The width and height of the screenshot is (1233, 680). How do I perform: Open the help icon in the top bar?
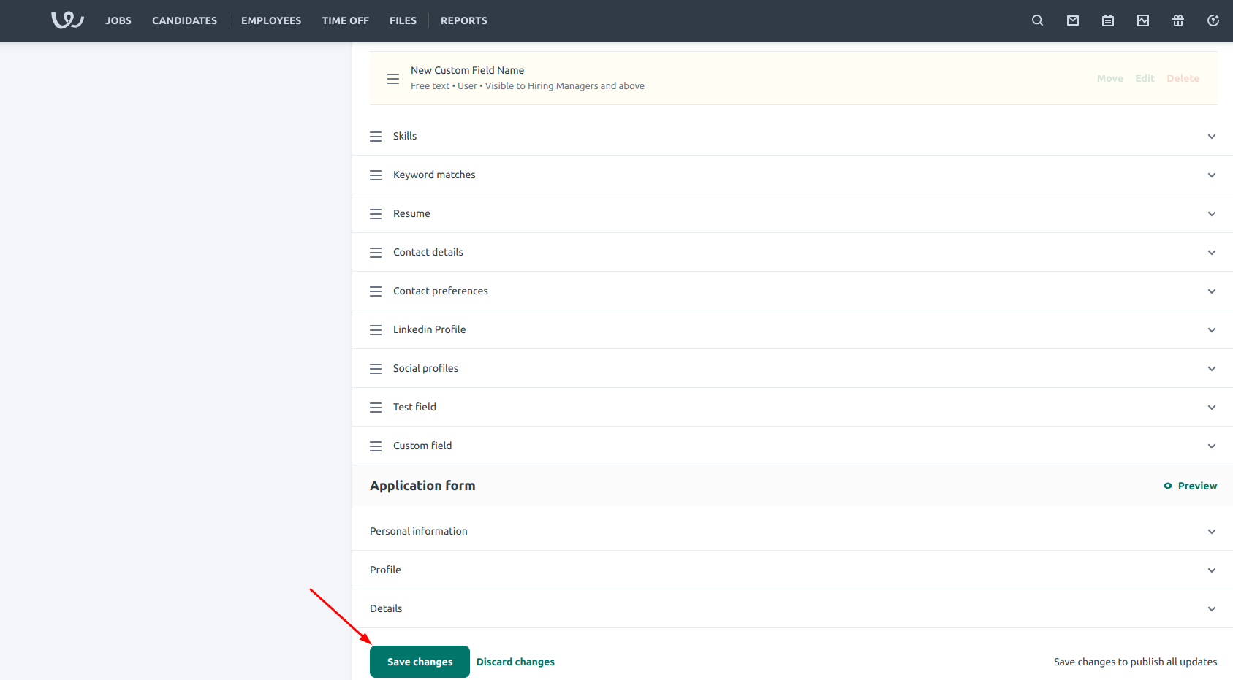1213,20
